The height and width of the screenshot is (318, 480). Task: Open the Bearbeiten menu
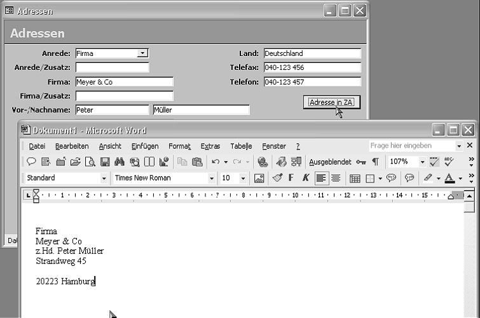72,146
